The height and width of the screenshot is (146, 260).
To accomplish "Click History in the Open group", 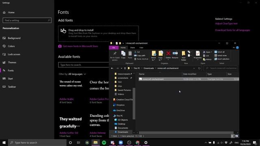I will pyautogui.click(x=207, y=60).
